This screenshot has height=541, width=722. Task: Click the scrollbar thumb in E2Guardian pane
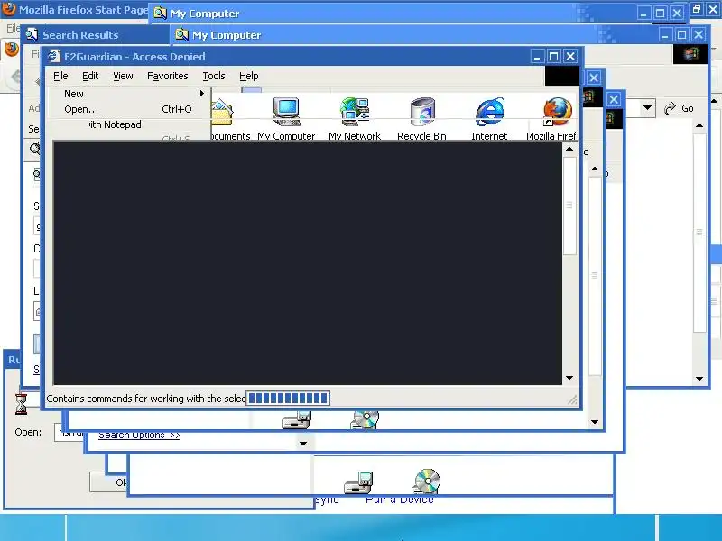coord(569,206)
